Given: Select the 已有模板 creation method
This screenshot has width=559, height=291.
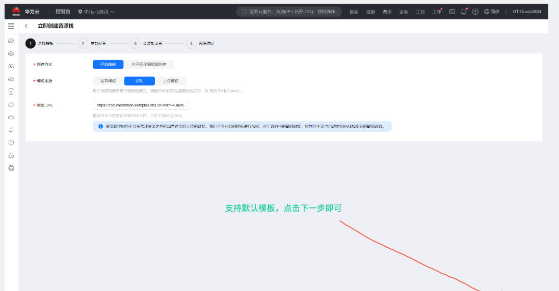Looking at the screenshot, I should [108, 65].
